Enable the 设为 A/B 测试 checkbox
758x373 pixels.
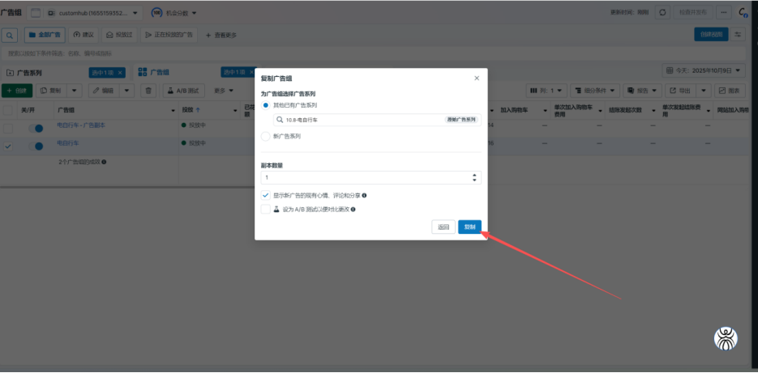[x=266, y=210]
